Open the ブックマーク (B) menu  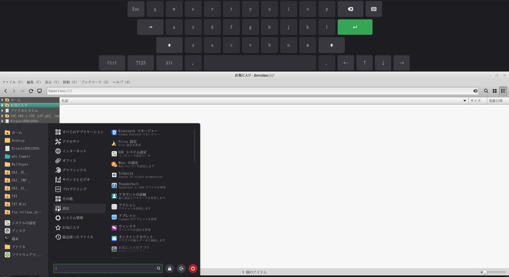(95, 82)
